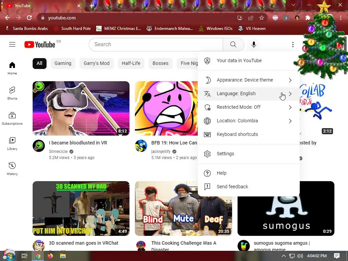Expand Location: Colombia submenu
348x261 pixels.
point(248,121)
